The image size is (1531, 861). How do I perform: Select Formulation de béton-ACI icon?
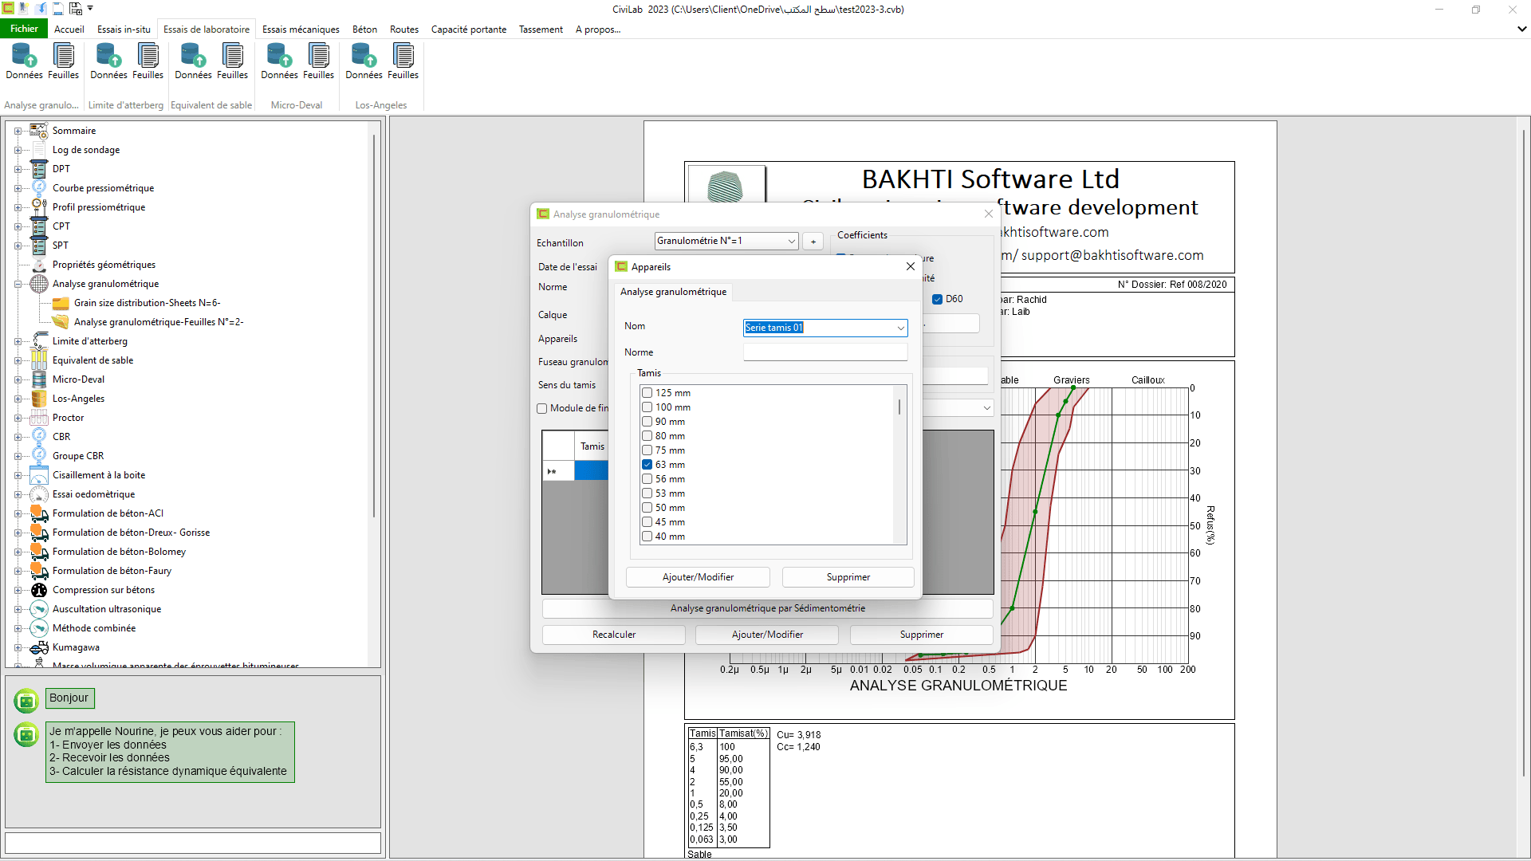[39, 513]
